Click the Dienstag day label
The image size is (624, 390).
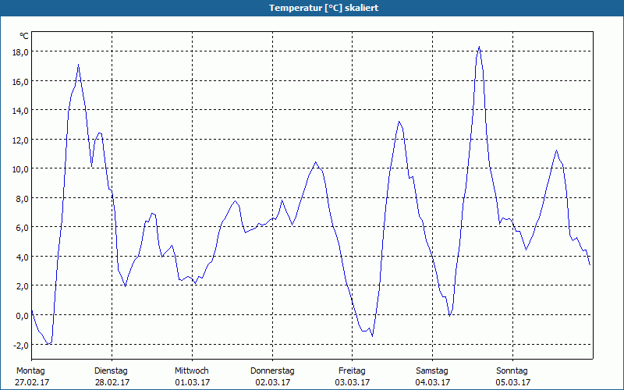pos(111,371)
